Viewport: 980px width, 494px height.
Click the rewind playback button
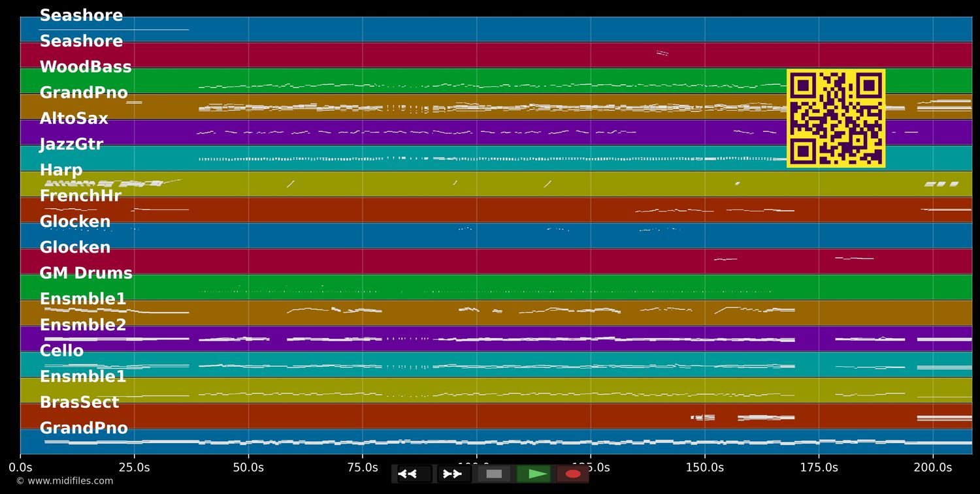(x=414, y=474)
